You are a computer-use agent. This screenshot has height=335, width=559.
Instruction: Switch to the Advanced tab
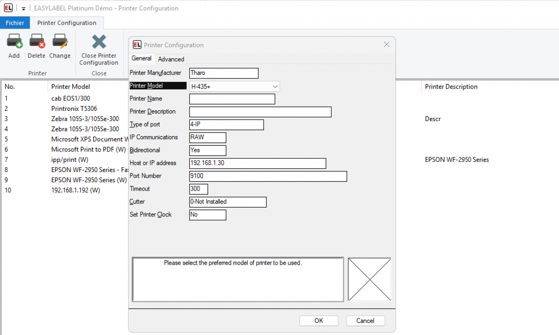tap(171, 59)
